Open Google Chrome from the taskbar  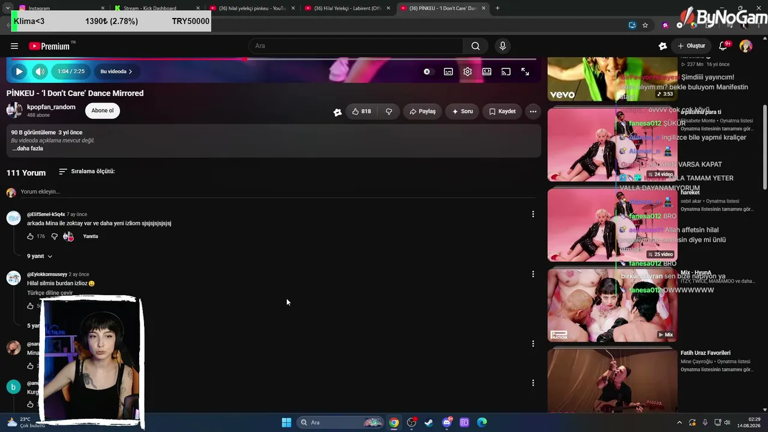(x=394, y=422)
